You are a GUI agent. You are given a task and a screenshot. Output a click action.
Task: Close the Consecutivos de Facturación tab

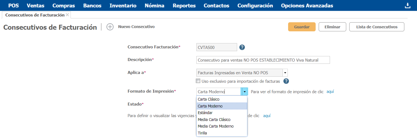click(67, 15)
